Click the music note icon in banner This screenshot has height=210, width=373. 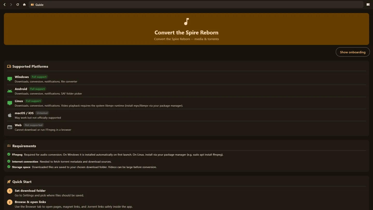pos(187,22)
